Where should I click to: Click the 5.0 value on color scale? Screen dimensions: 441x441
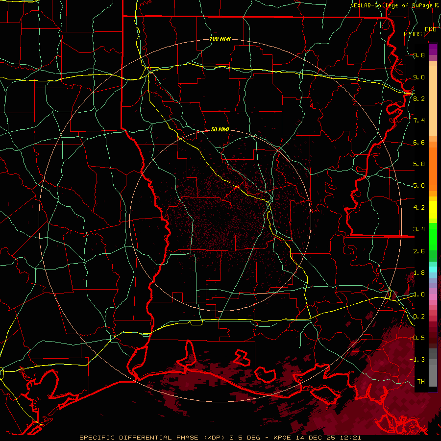click(419, 186)
